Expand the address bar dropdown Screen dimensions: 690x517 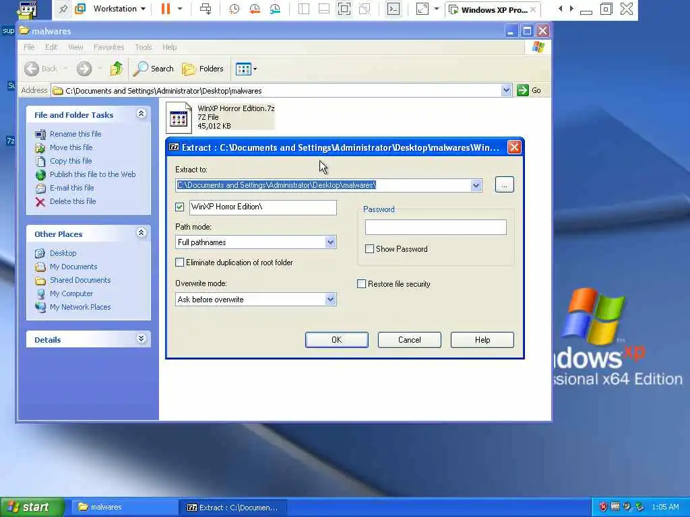506,91
